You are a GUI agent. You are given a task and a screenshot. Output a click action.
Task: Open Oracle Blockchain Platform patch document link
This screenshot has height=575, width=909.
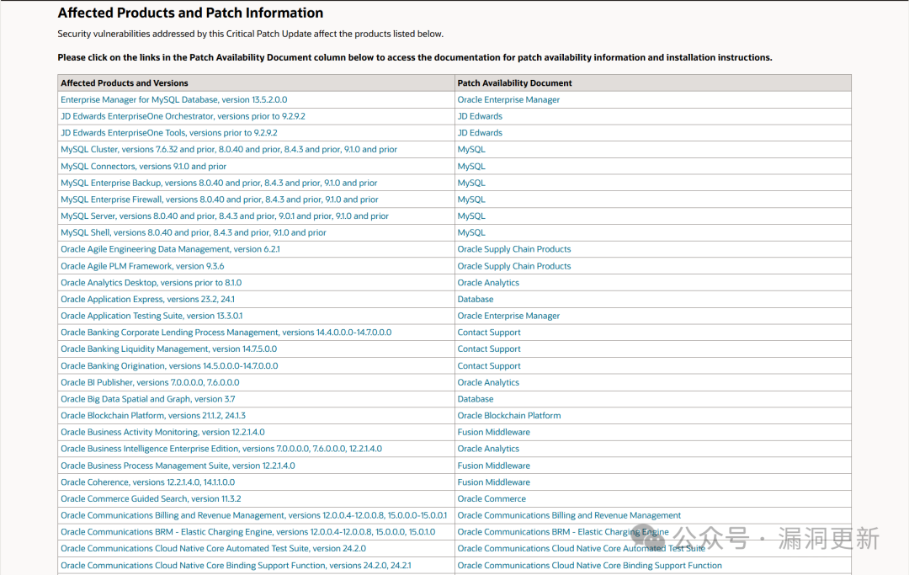point(509,416)
